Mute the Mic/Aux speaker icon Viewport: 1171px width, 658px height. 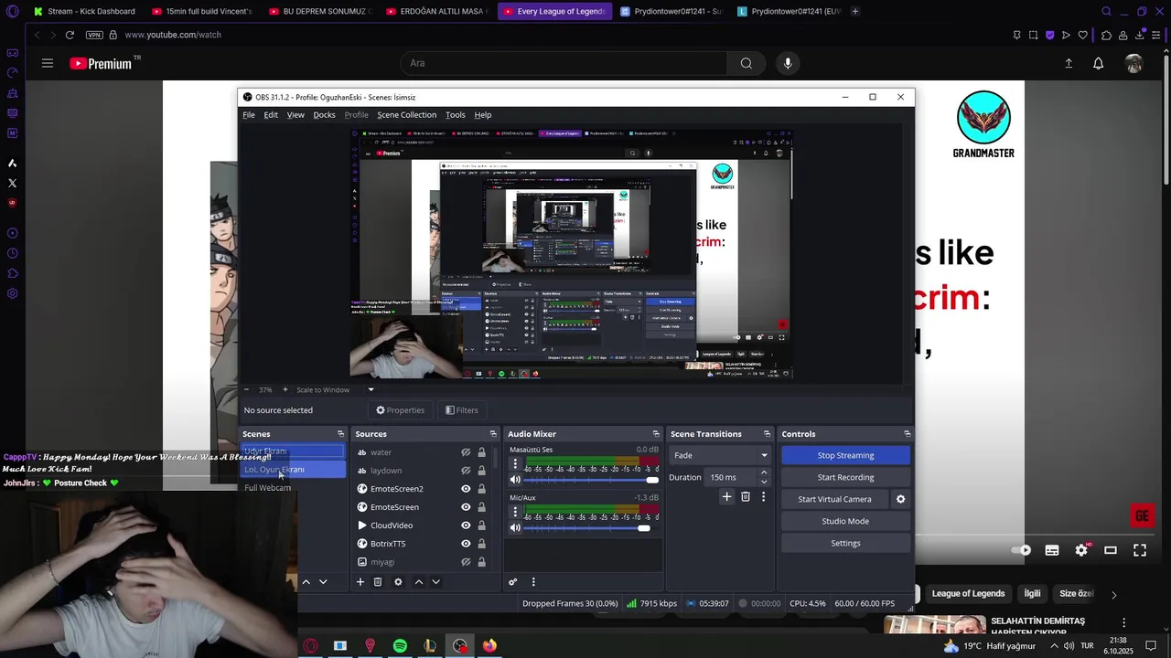pos(515,527)
